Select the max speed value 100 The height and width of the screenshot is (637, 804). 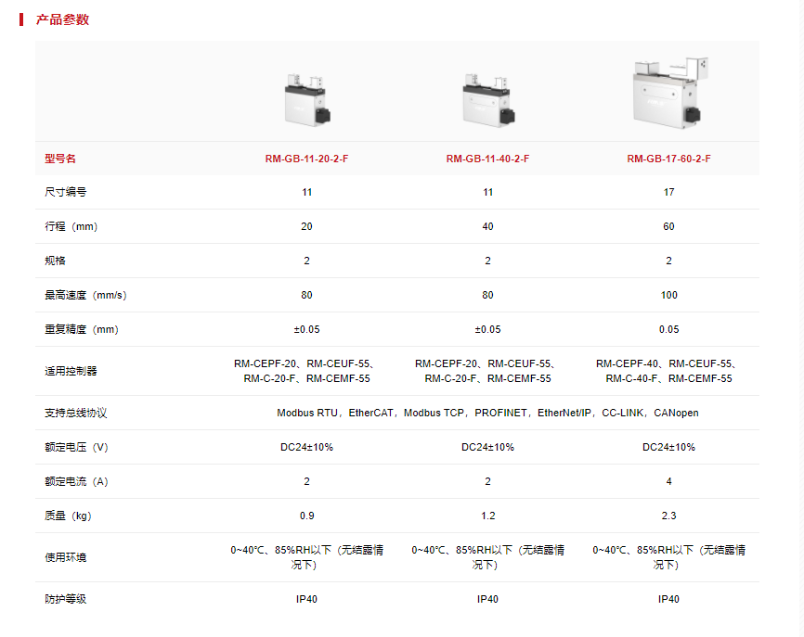[x=668, y=295]
